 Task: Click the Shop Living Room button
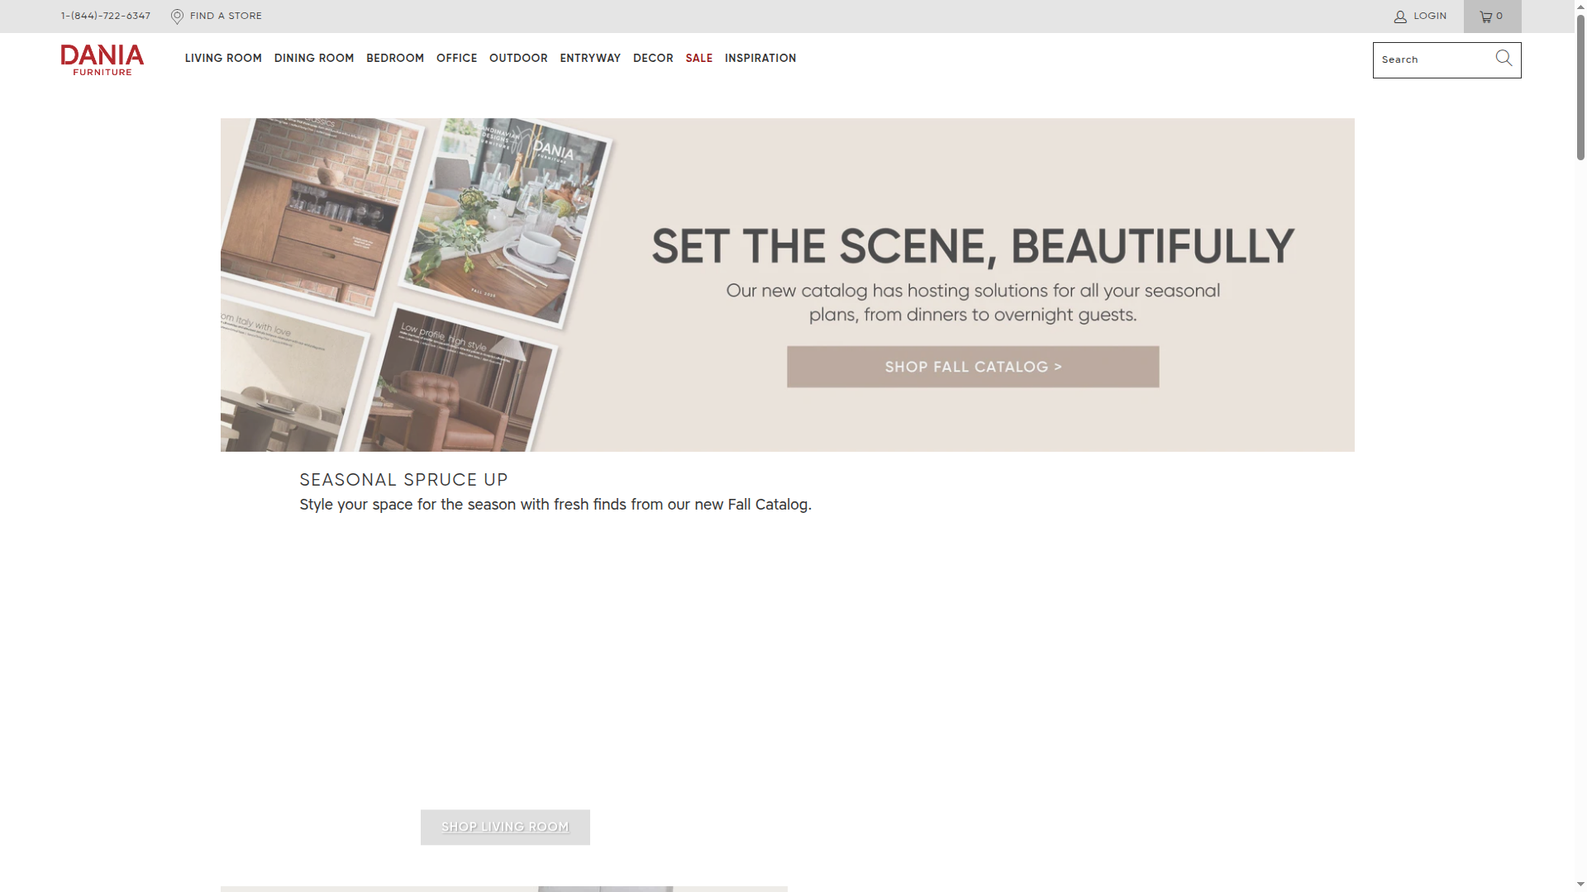point(504,827)
